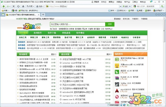
Task: Click the website search input field
Action: [x=77, y=24]
